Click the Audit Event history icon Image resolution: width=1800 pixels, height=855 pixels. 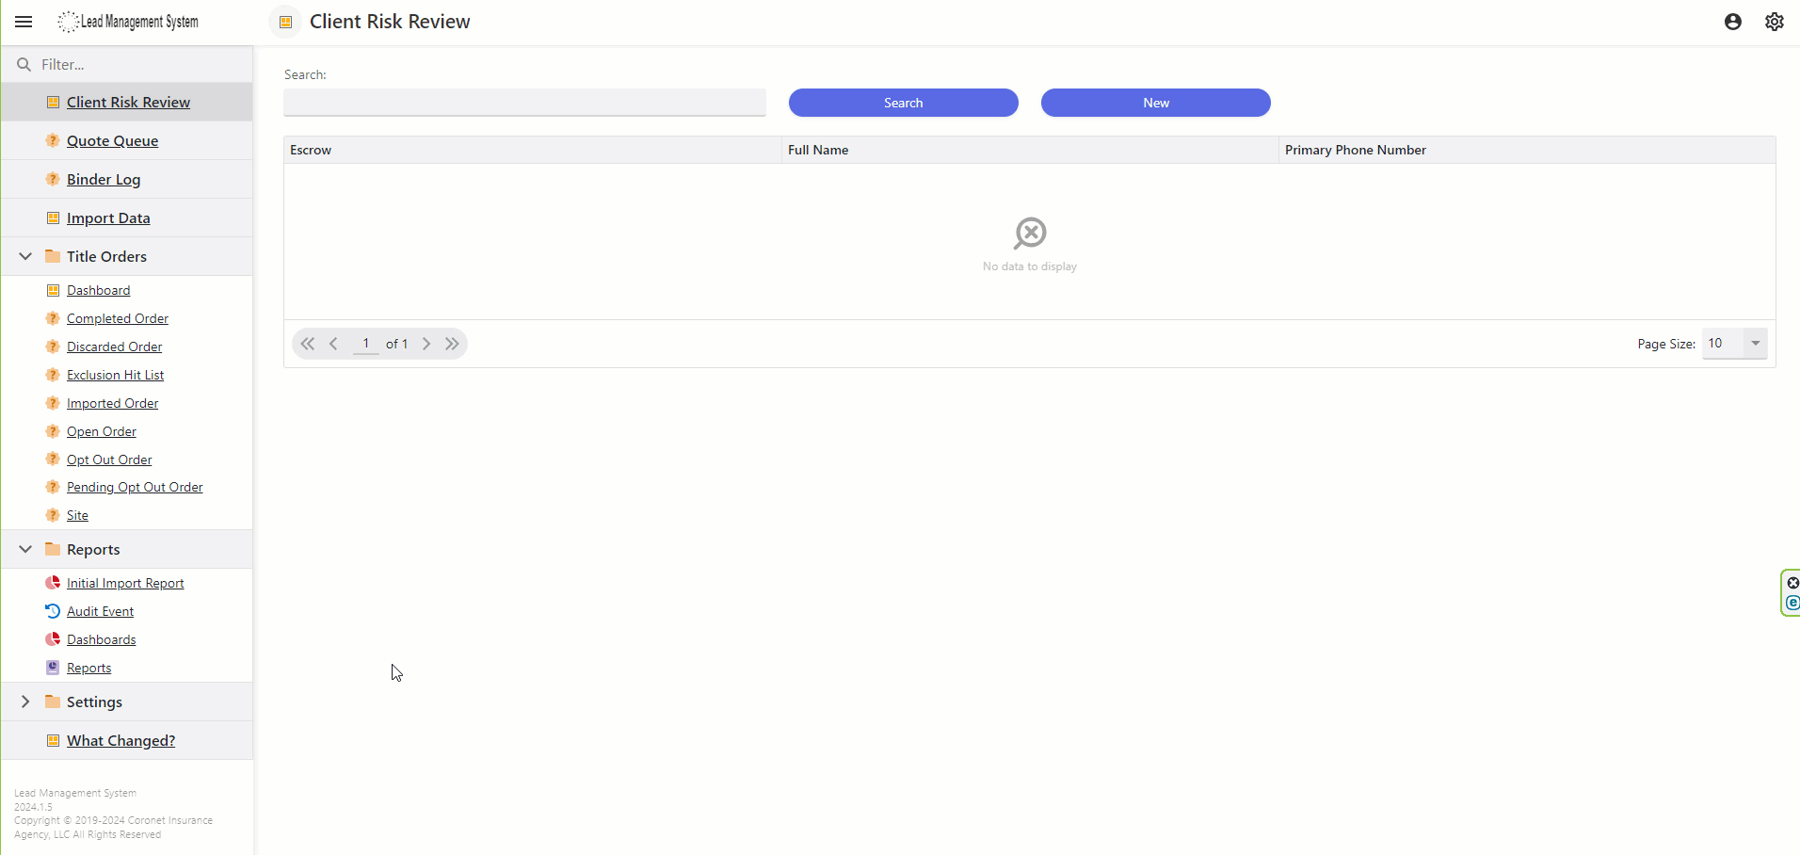(x=53, y=611)
